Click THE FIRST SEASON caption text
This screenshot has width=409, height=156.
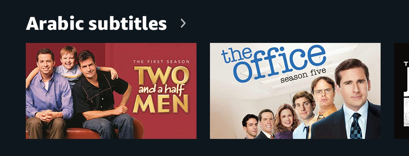(x=161, y=62)
